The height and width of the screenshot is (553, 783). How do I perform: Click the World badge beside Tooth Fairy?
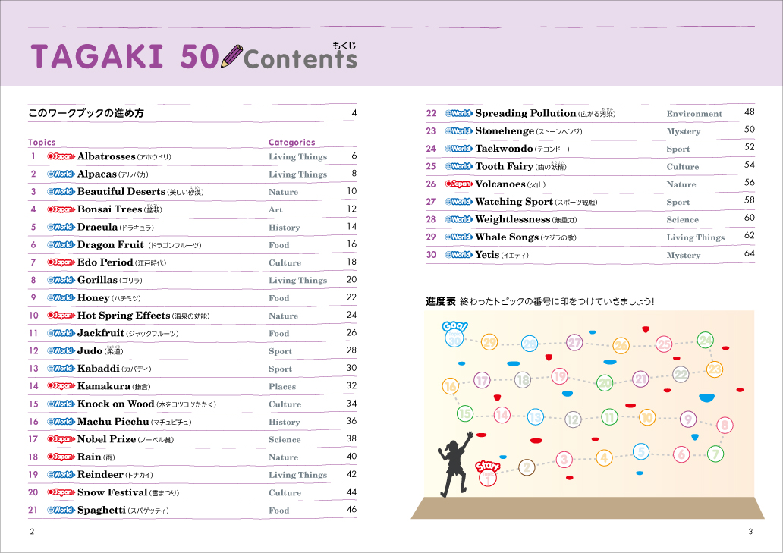pos(459,167)
